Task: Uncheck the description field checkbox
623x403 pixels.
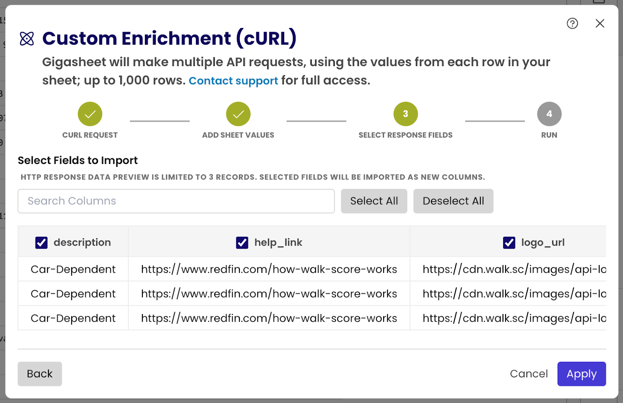Action: (x=41, y=242)
